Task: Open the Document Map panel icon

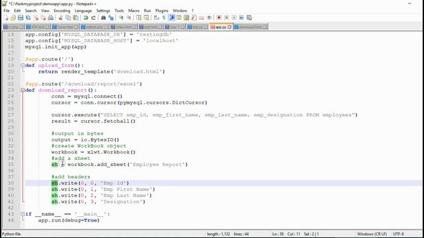Action: [x=186, y=18]
